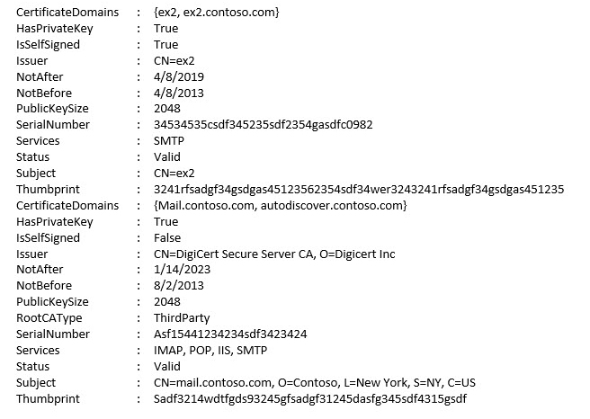
Task: Click the NotBefore date 8/2/2013
Action: (x=179, y=285)
